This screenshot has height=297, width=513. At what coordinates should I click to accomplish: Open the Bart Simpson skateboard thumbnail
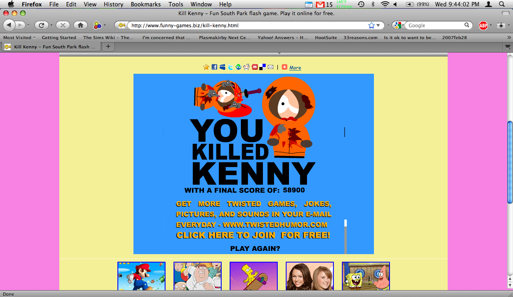(254, 276)
